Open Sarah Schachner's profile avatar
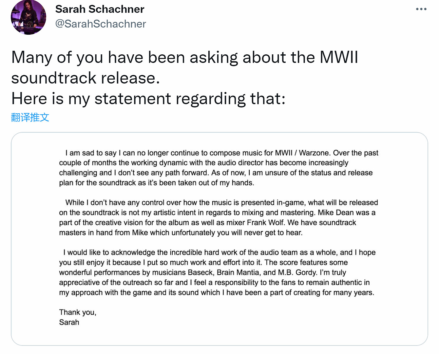 (x=29, y=17)
